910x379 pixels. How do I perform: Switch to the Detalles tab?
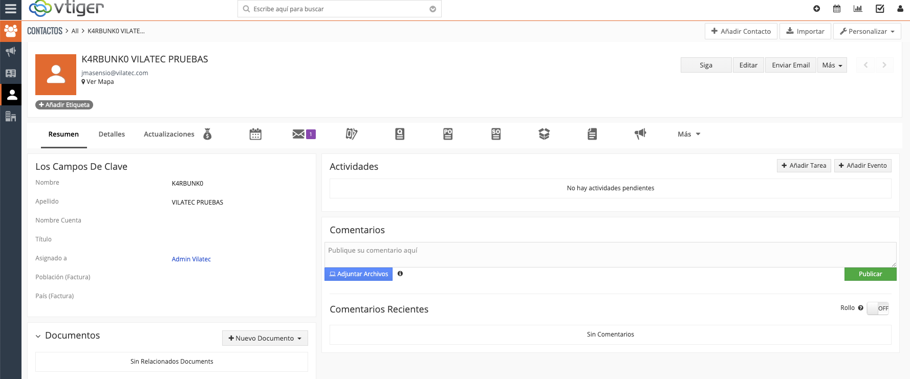112,134
